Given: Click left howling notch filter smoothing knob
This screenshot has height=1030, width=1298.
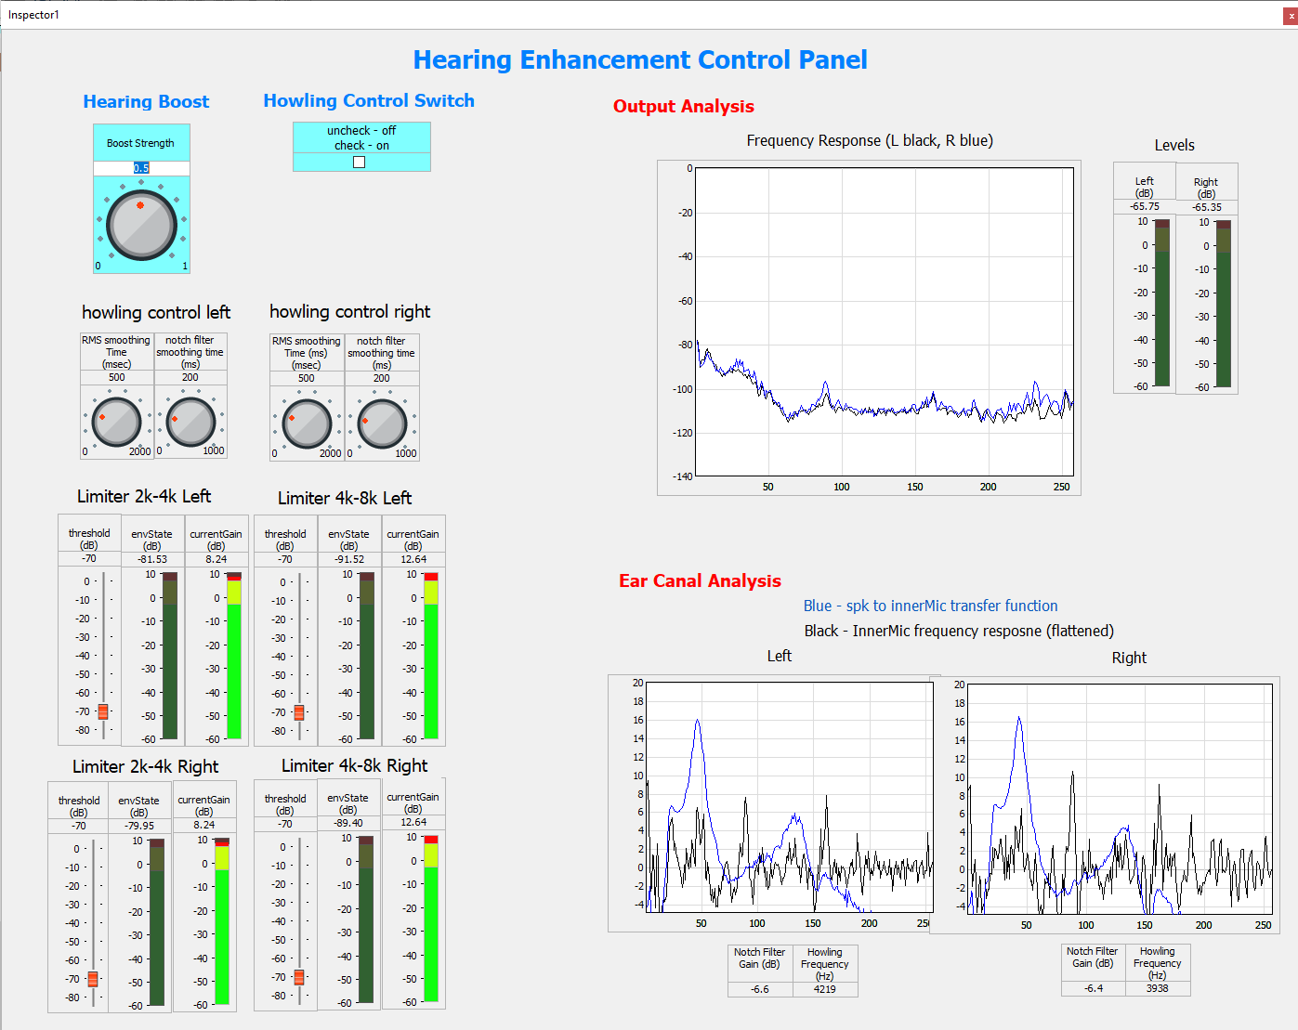Looking at the screenshot, I should 190,423.
